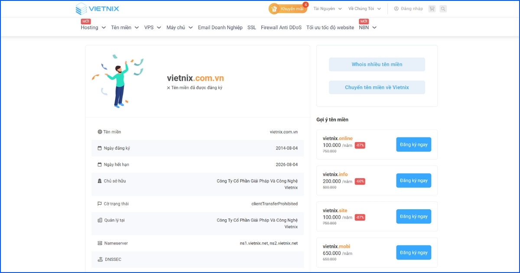Click the search magnifier icon
Image resolution: width=520 pixels, height=273 pixels.
[443, 8]
